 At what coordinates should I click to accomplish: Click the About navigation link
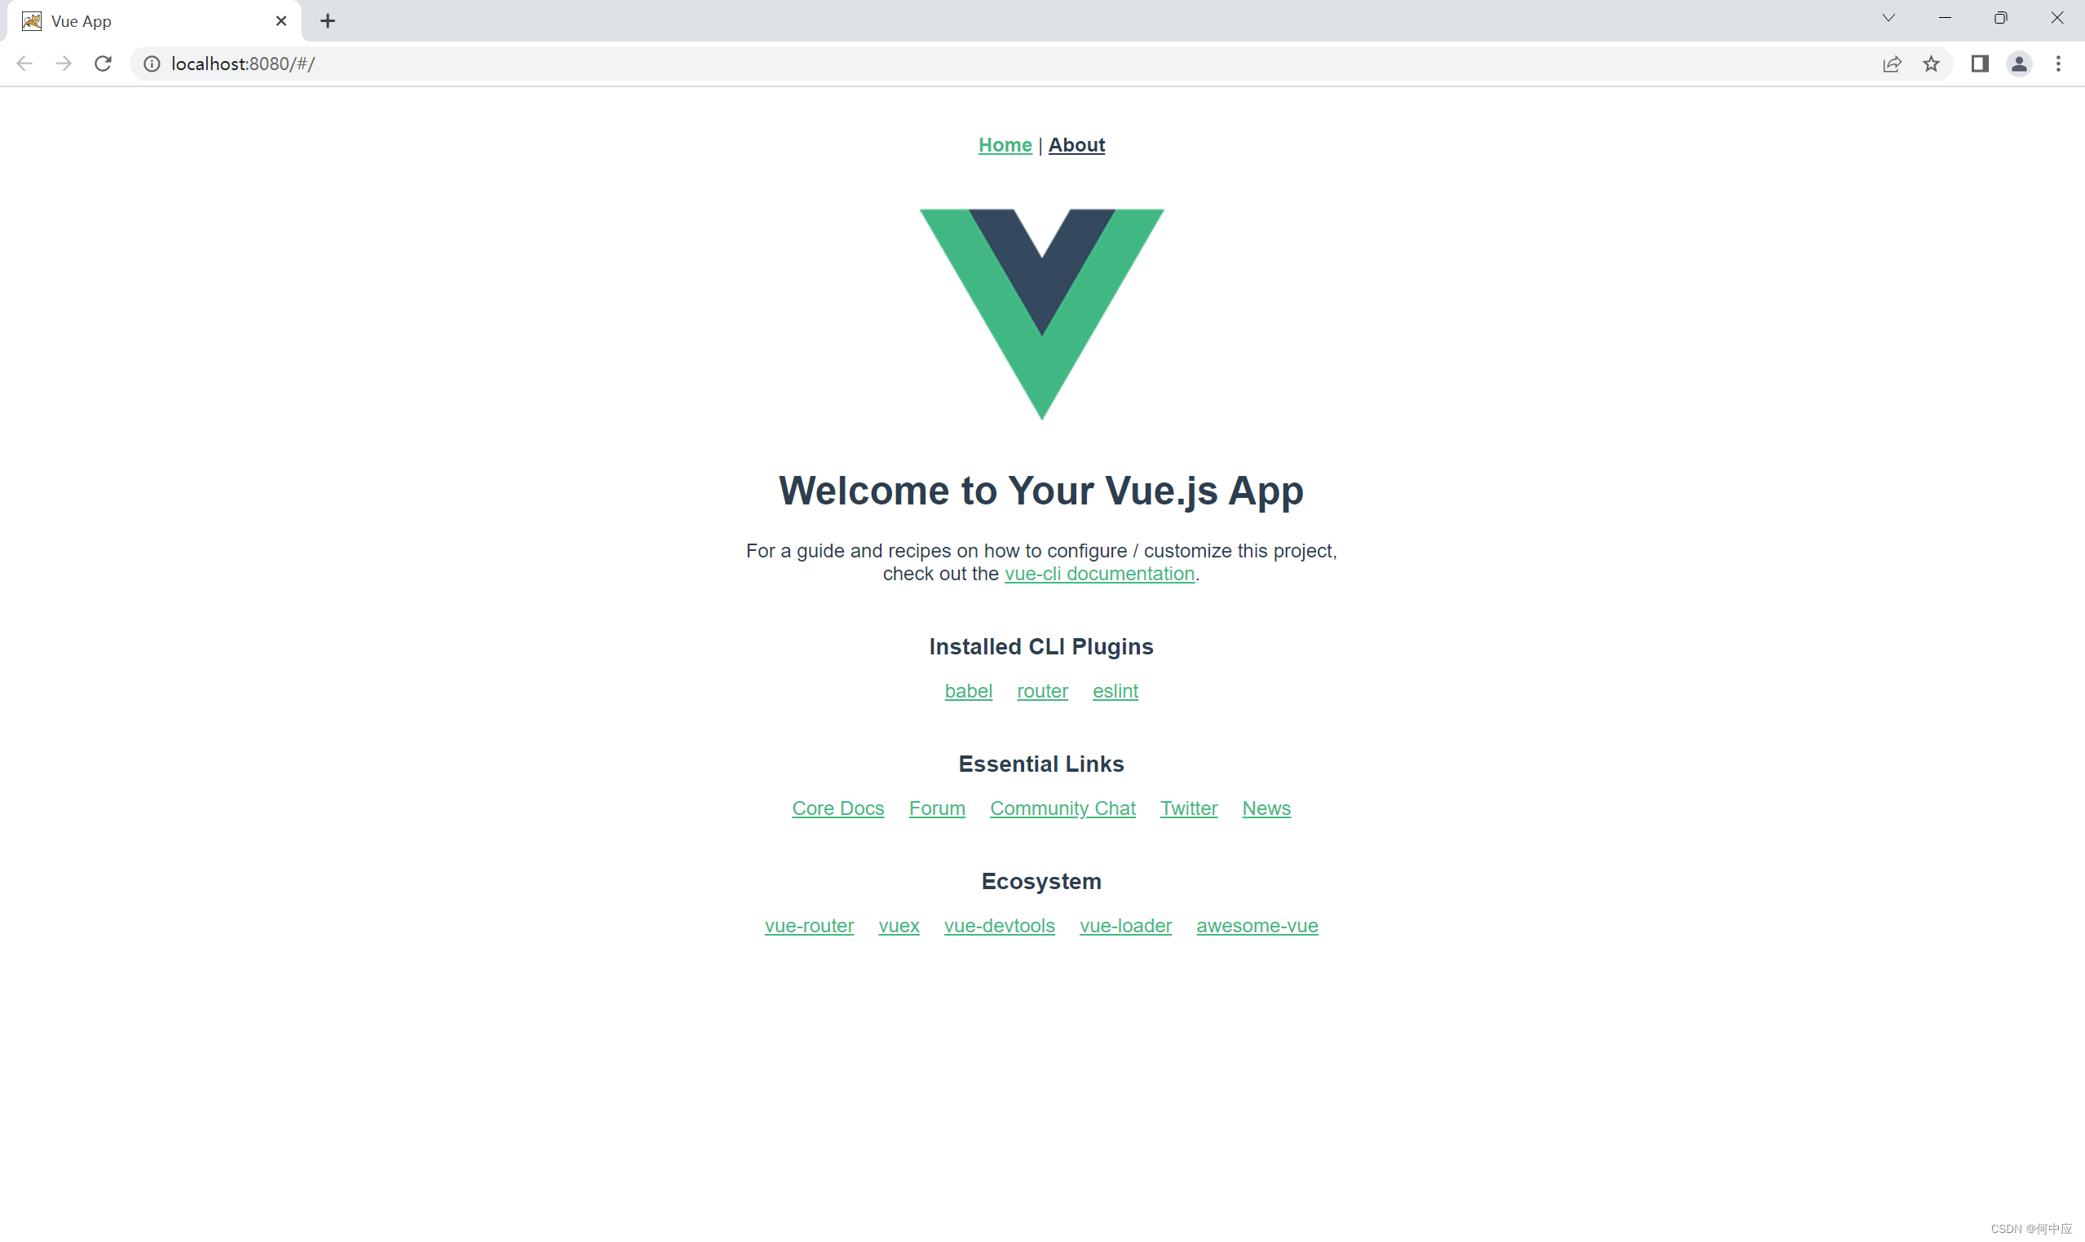tap(1075, 143)
